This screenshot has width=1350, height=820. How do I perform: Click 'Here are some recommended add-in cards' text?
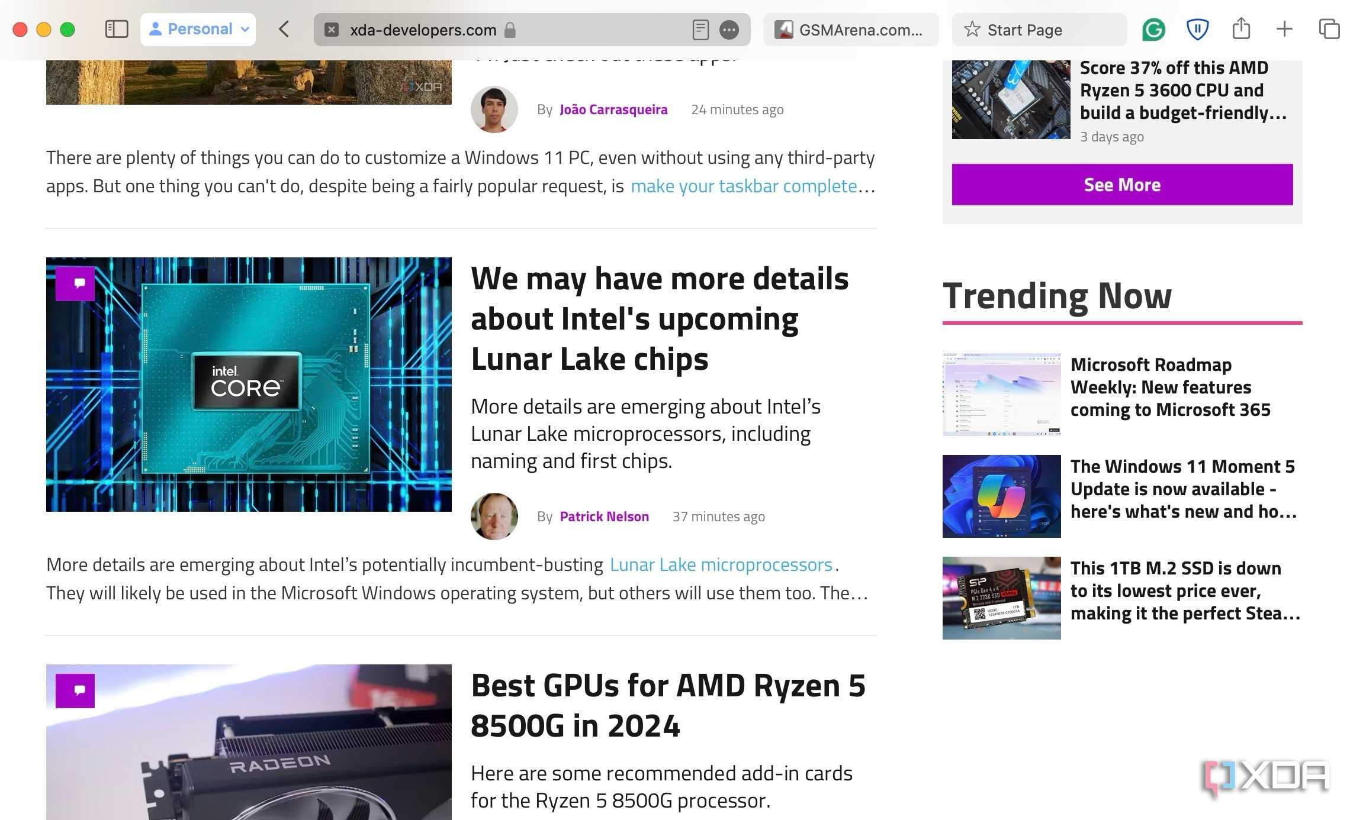661,787
